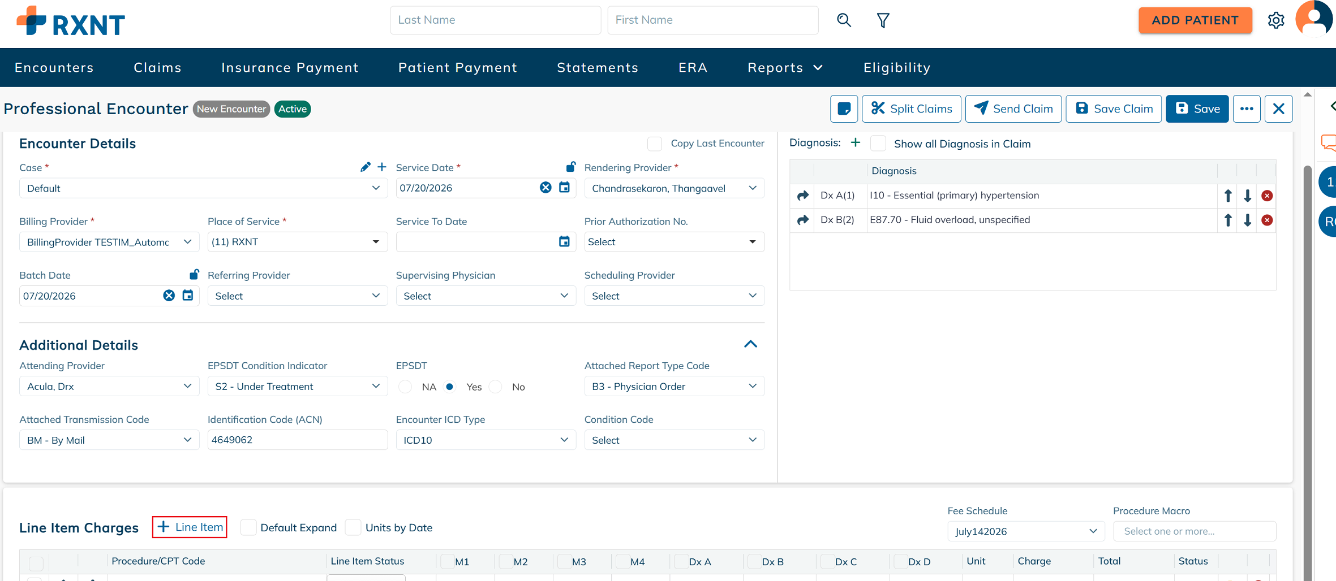The width and height of the screenshot is (1336, 581).
Task: Check Show all Diagnosis in Claim
Action: click(878, 144)
